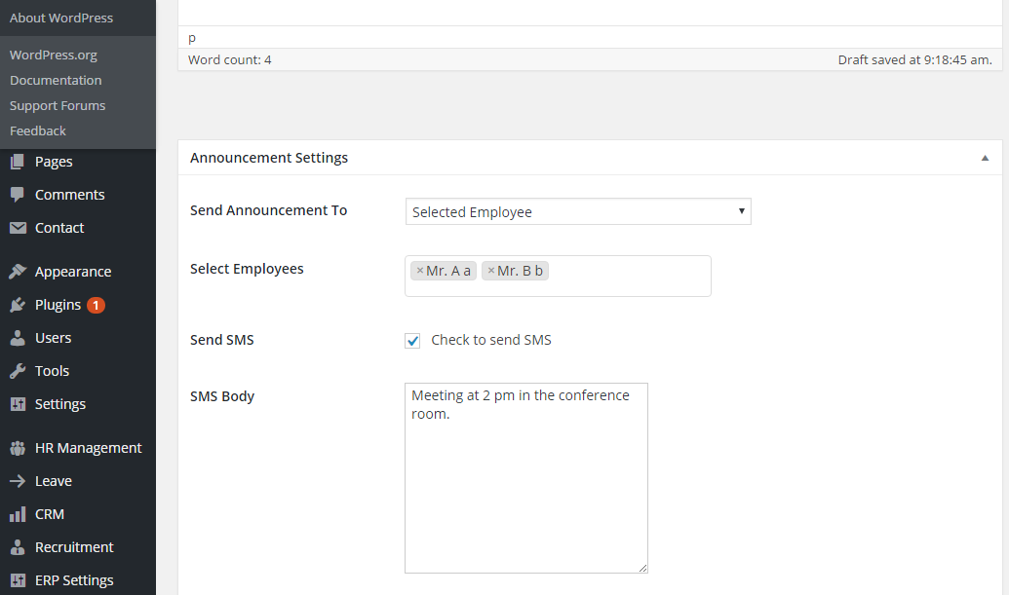This screenshot has width=1009, height=595.
Task: Click the Users person icon
Action: (18, 338)
